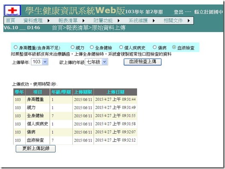Click 上傳成功 status message
This screenshot has height=169, width=225.
(x=35, y=84)
